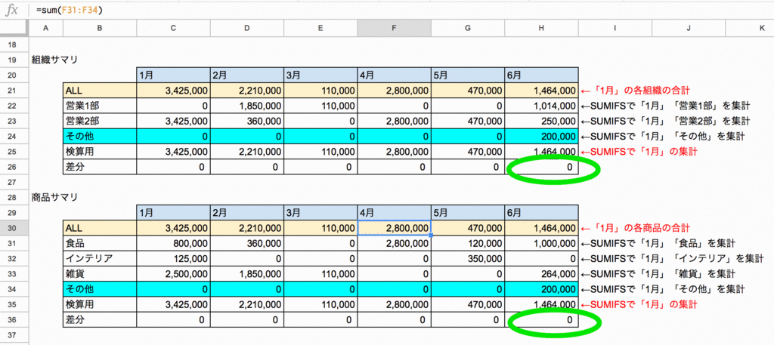Image resolution: width=774 pixels, height=345 pixels.
Task: Click note SUMIFSで「1月」「営業2部」を集計
Action: pyautogui.click(x=666, y=122)
